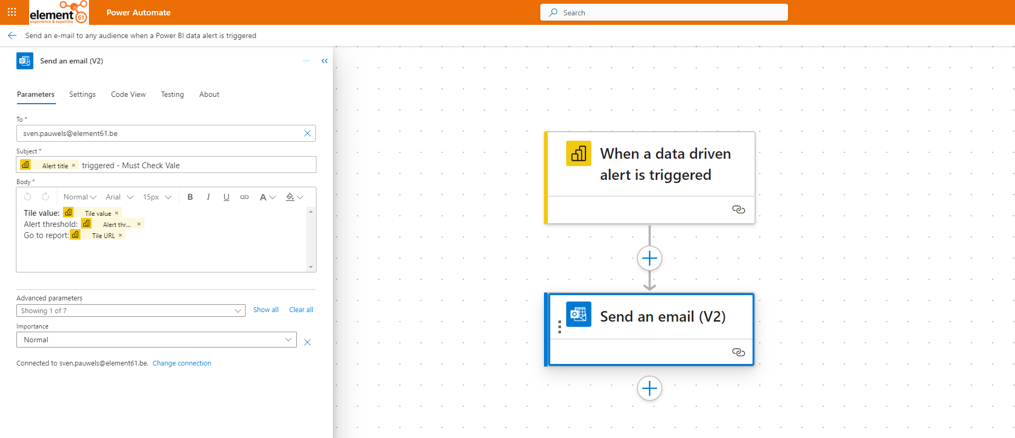The width and height of the screenshot is (1015, 438).
Task: Open the About tab
Action: pyautogui.click(x=209, y=94)
